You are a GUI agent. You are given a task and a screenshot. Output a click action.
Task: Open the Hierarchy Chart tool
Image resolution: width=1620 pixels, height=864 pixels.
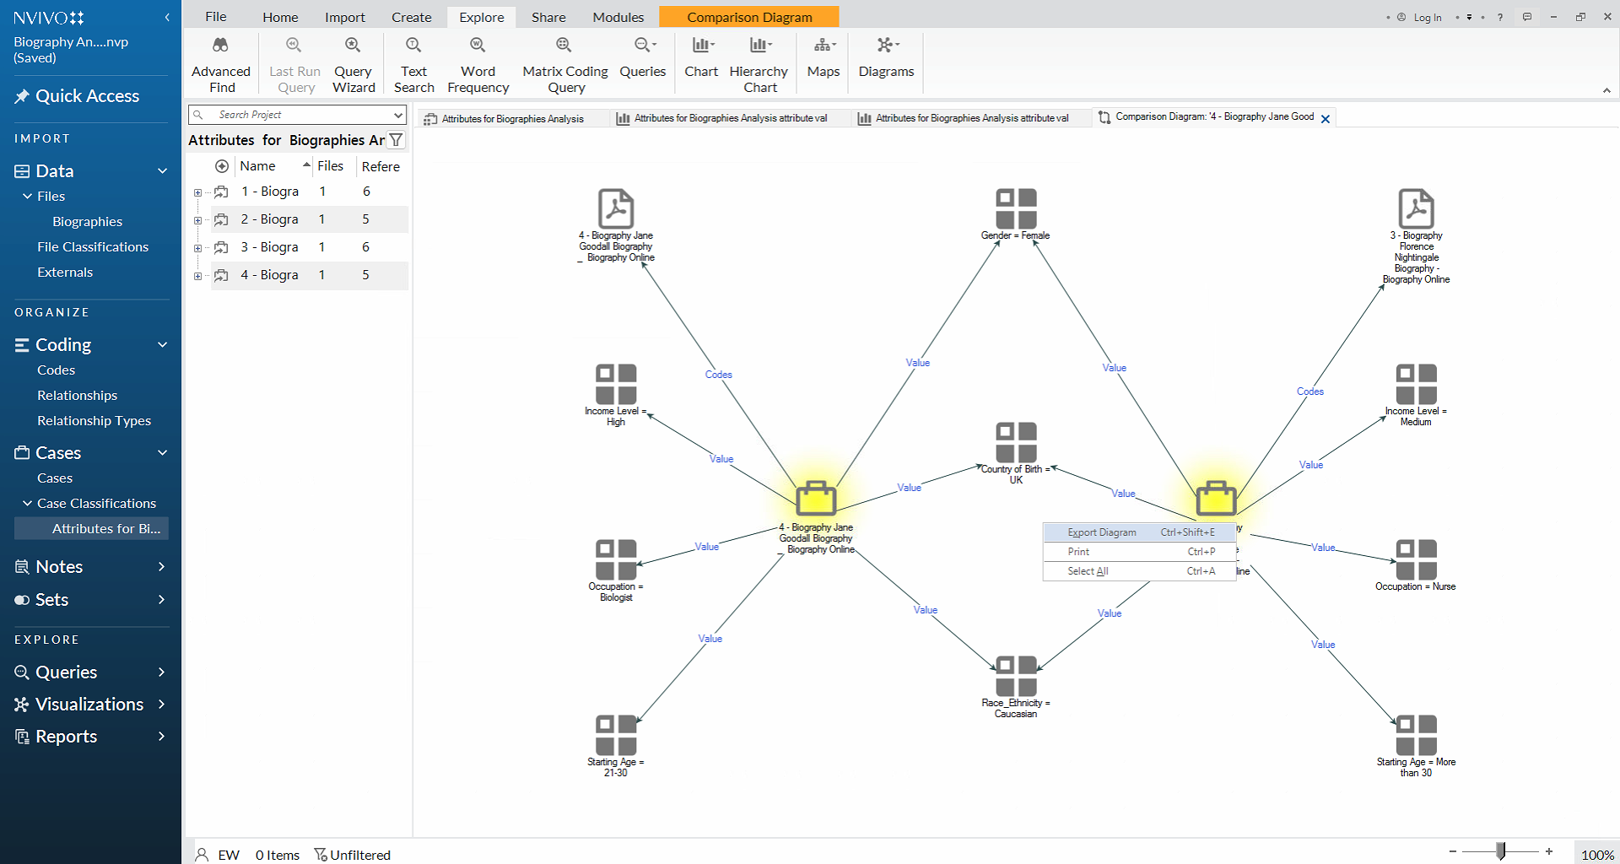[759, 64]
